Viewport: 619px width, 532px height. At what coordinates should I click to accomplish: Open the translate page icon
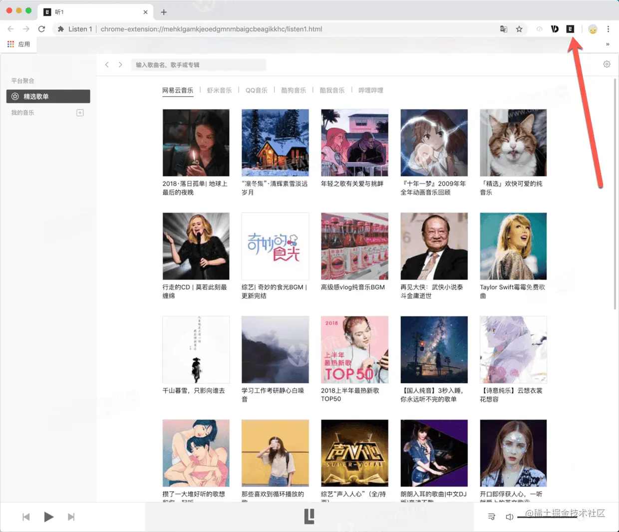coord(504,29)
